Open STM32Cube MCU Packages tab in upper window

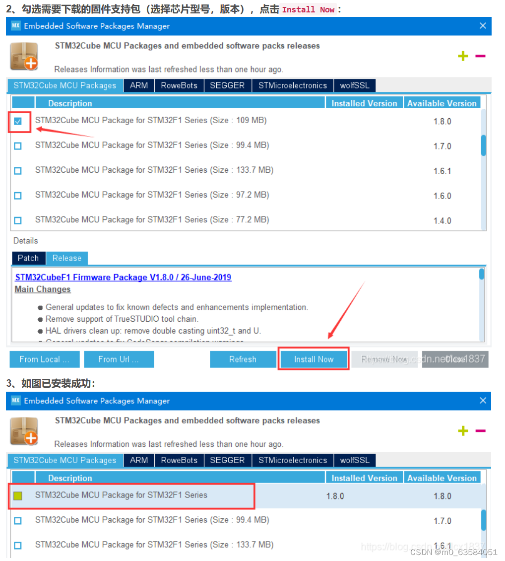(64, 85)
